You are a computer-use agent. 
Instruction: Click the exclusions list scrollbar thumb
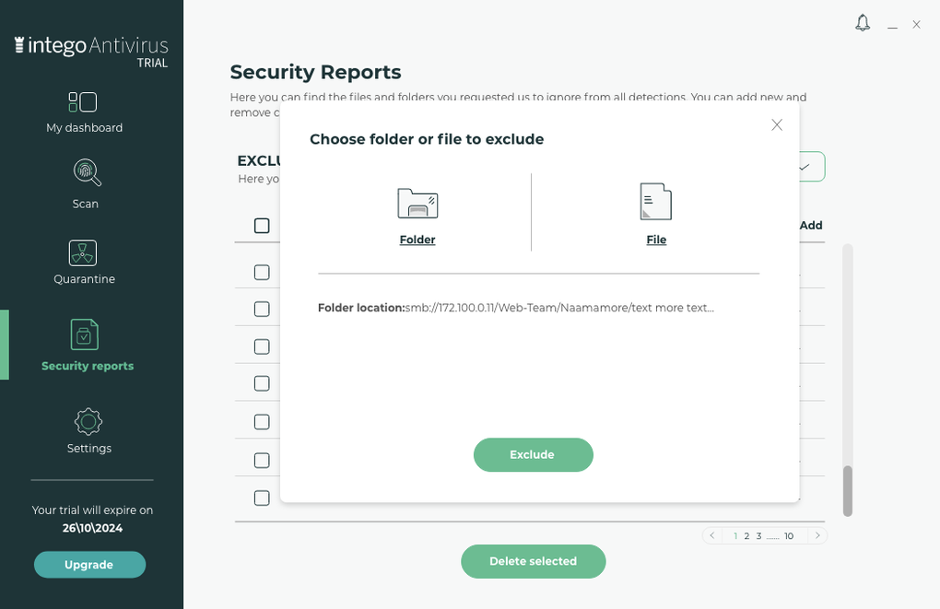848,491
